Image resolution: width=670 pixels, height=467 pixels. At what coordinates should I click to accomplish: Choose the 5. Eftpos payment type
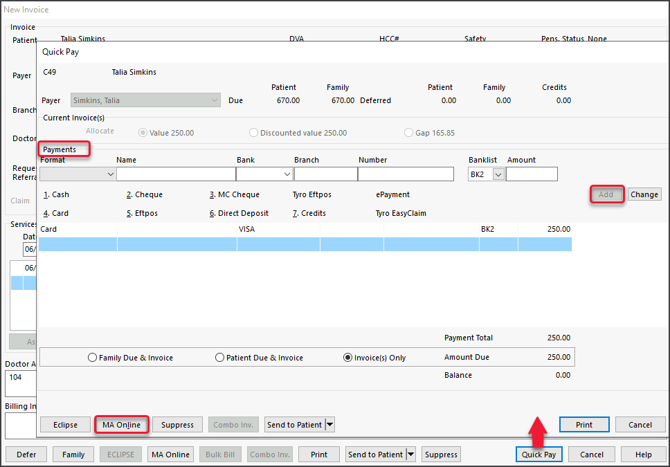142,213
